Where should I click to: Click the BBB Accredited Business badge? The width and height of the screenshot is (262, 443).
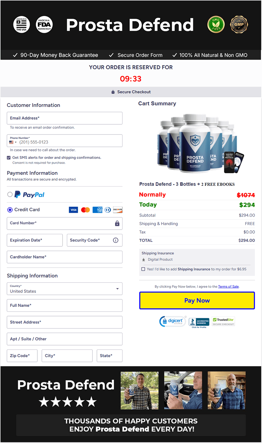tap(199, 322)
